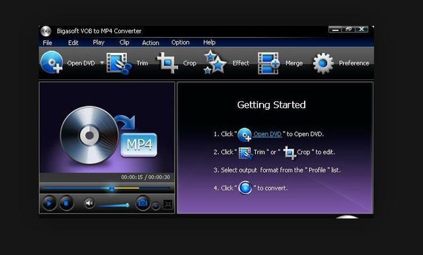This screenshot has height=255, width=423.
Task: Click the Merge filmstrip icon
Action: [268, 63]
